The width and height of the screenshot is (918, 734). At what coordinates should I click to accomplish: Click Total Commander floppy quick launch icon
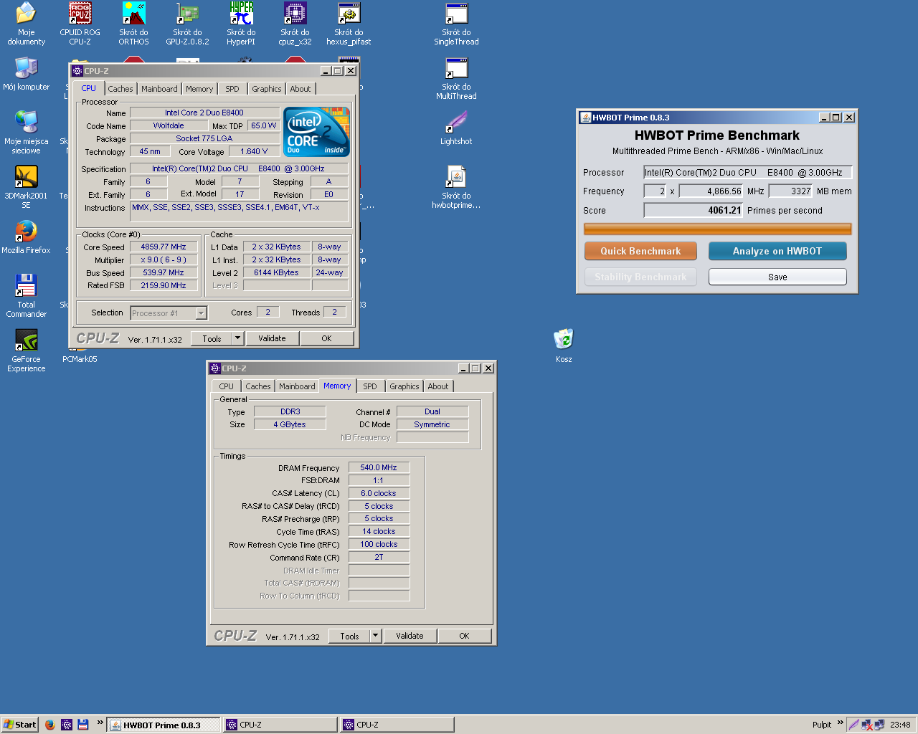click(83, 725)
